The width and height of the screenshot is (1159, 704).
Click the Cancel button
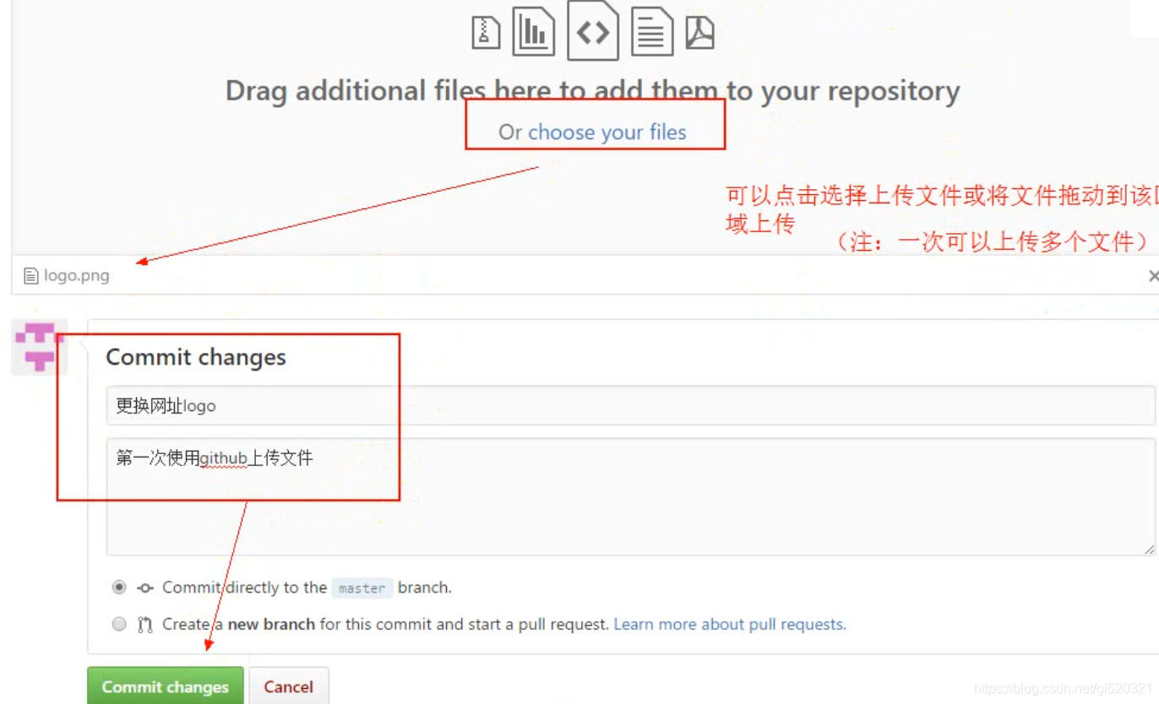[x=289, y=686]
